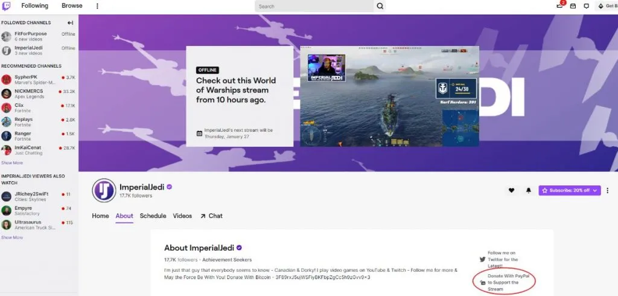Open Replays channel avatar
The image size is (618, 296).
click(x=6, y=122)
